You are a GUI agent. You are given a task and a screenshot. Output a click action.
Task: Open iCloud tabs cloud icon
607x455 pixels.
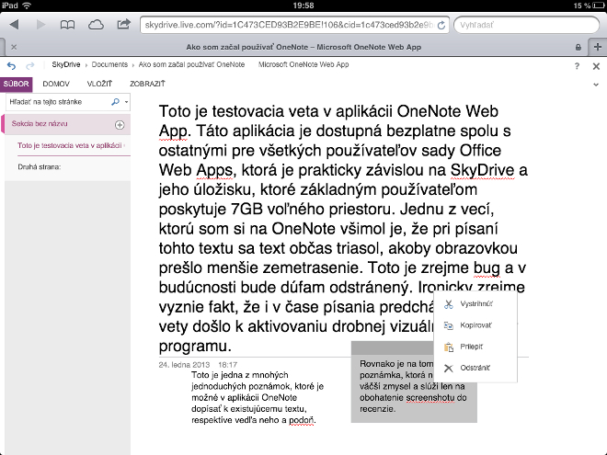96,25
